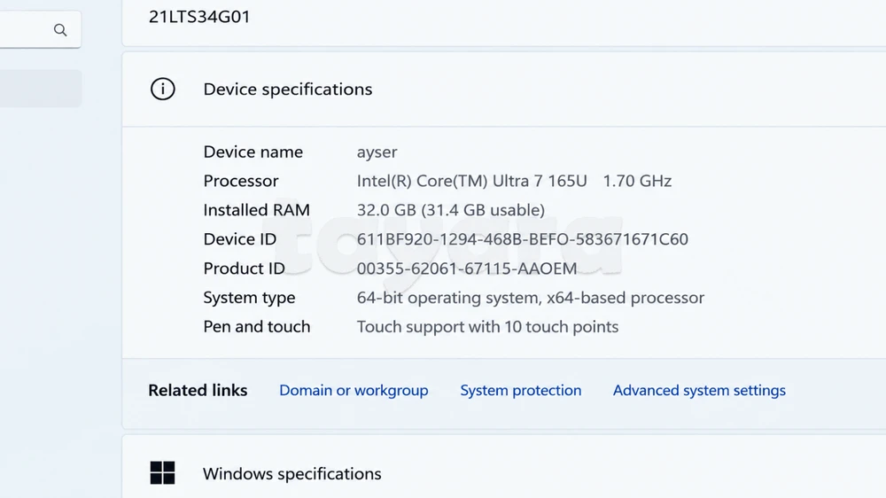Expand the Device specifications header
This screenshot has width=886, height=498.
[x=504, y=89]
